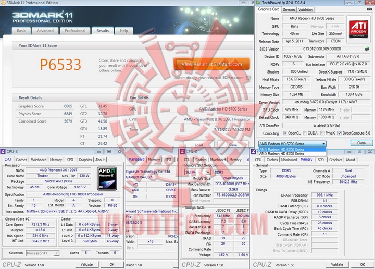Screen dimensions: 375x269
Task: Click the Core Voltage value 1.616 V
Action: click(x=80, y=187)
